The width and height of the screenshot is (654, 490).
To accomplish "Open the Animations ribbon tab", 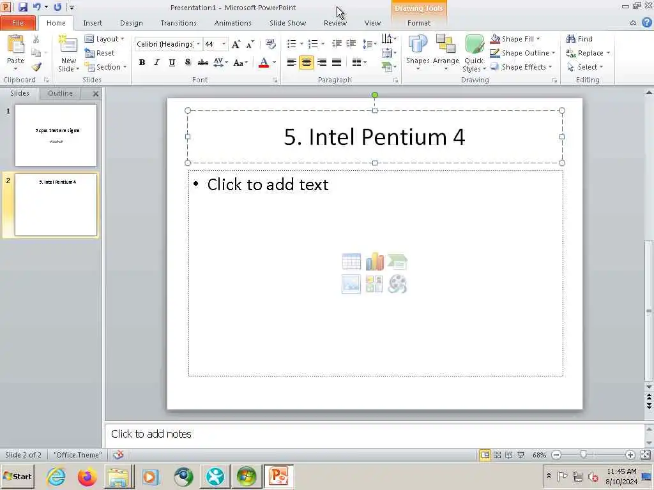I will point(232,23).
